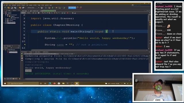Select the highlighted Chapter3Morning project
This screenshot has height=103, width=184.
pos(11,23)
